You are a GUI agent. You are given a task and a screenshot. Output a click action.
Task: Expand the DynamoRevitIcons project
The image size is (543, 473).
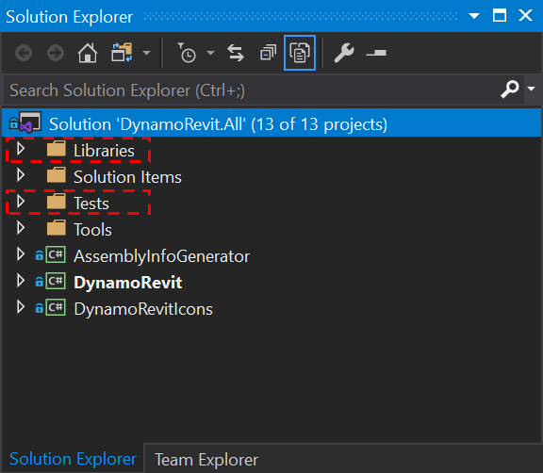pos(21,307)
